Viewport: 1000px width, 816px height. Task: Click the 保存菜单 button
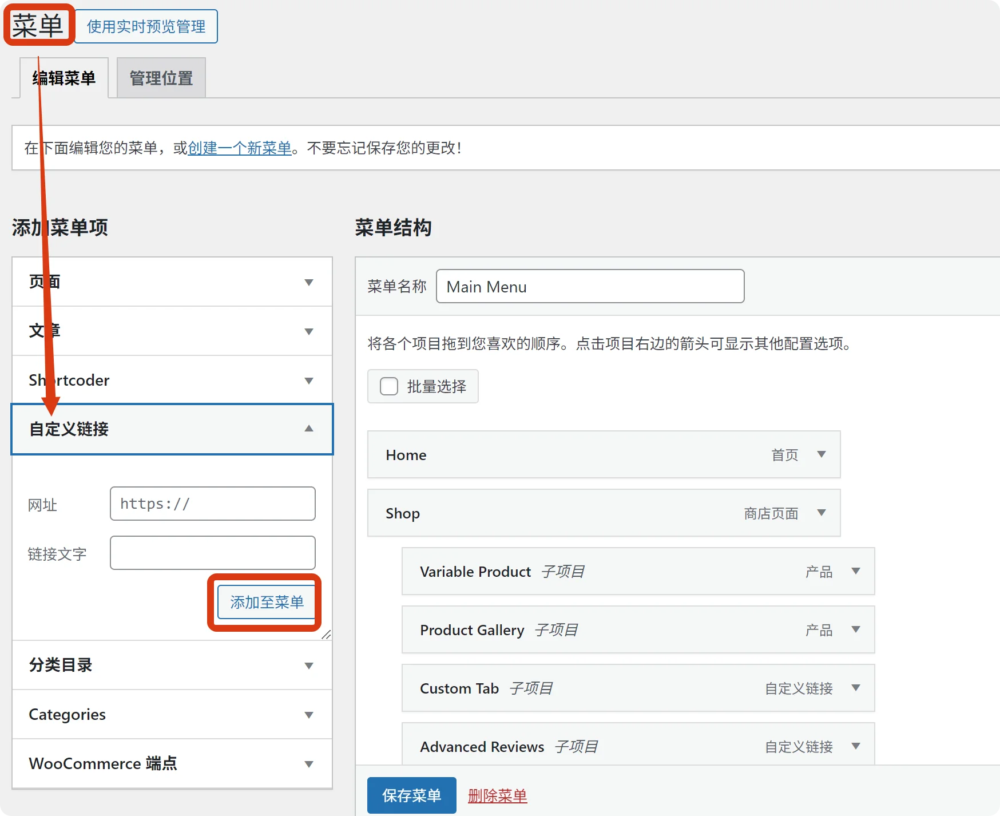click(411, 795)
